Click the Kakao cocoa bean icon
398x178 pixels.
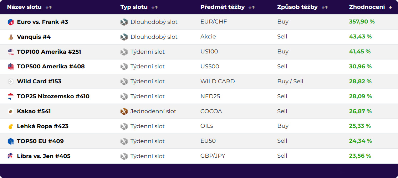tap(10, 111)
